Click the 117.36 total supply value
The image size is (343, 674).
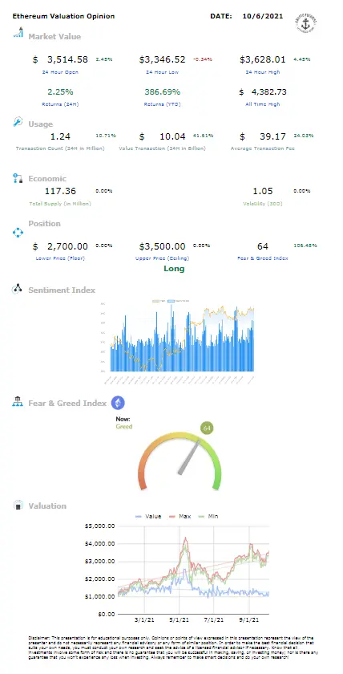pos(60,191)
